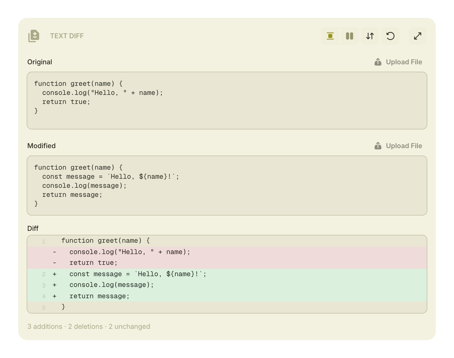Click the added const message line
Screen dimensions: 454x358
pyautogui.click(x=138, y=274)
